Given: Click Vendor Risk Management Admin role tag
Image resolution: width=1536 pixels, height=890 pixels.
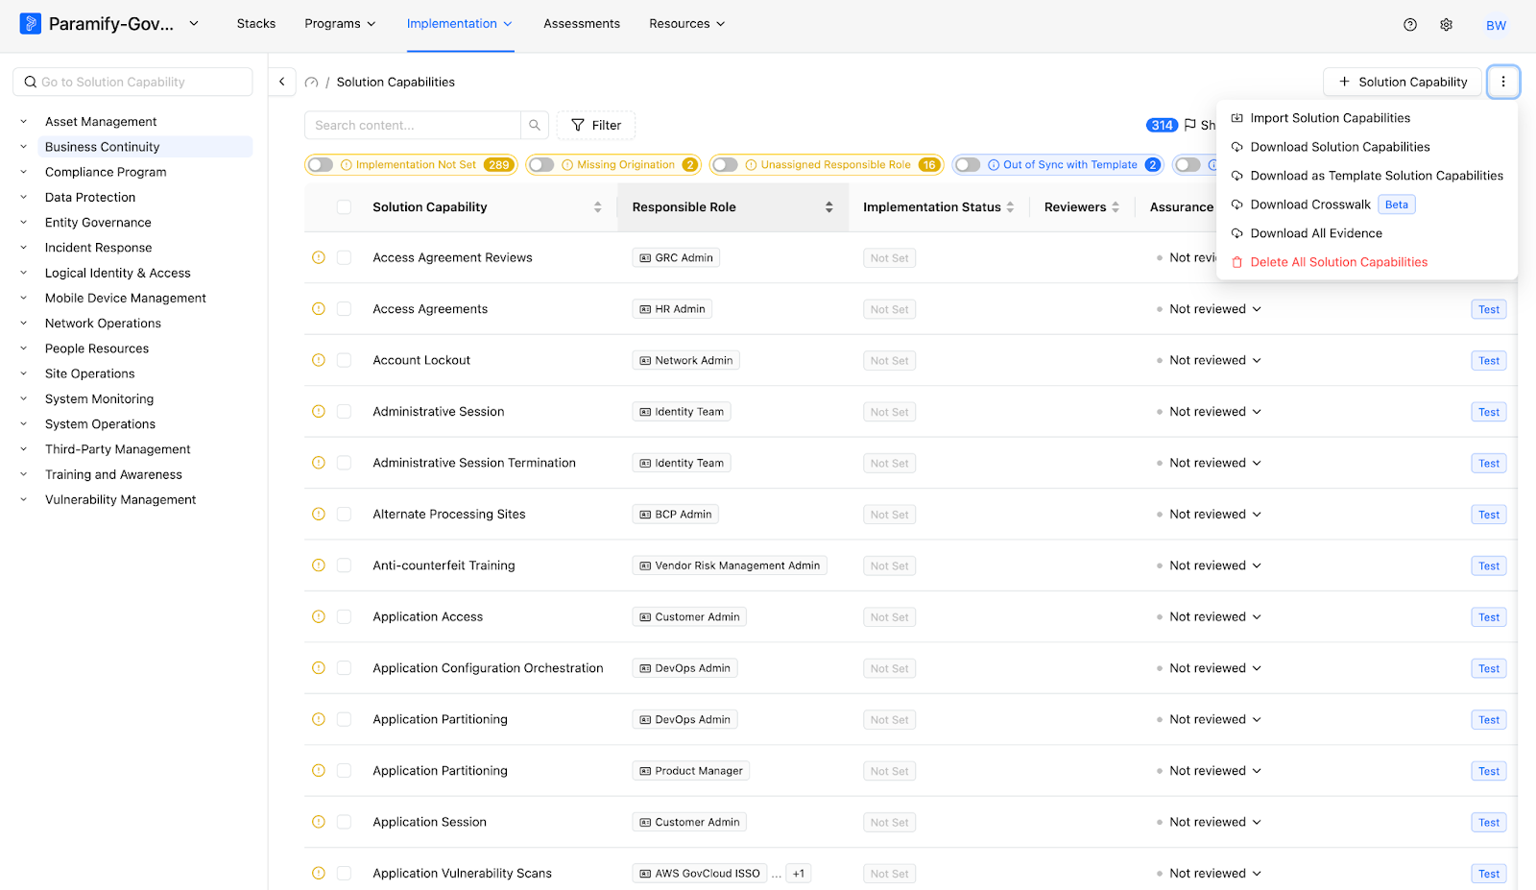Looking at the screenshot, I should (x=730, y=565).
